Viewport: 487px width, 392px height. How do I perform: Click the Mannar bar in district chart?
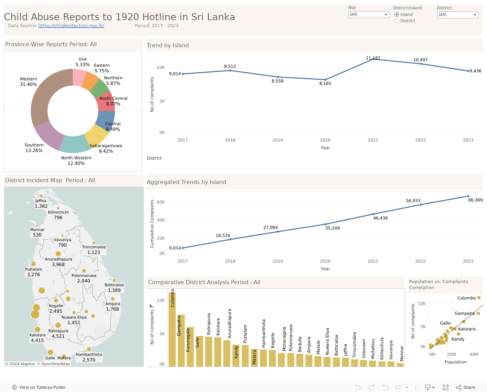click(x=400, y=365)
